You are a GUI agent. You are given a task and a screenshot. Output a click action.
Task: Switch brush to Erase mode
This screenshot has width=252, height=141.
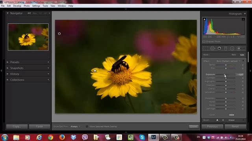pyautogui.click(x=232, y=120)
